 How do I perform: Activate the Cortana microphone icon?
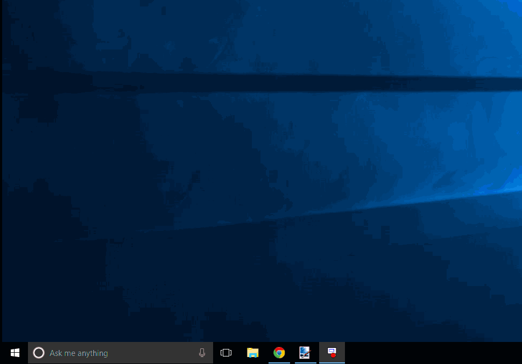tap(202, 353)
